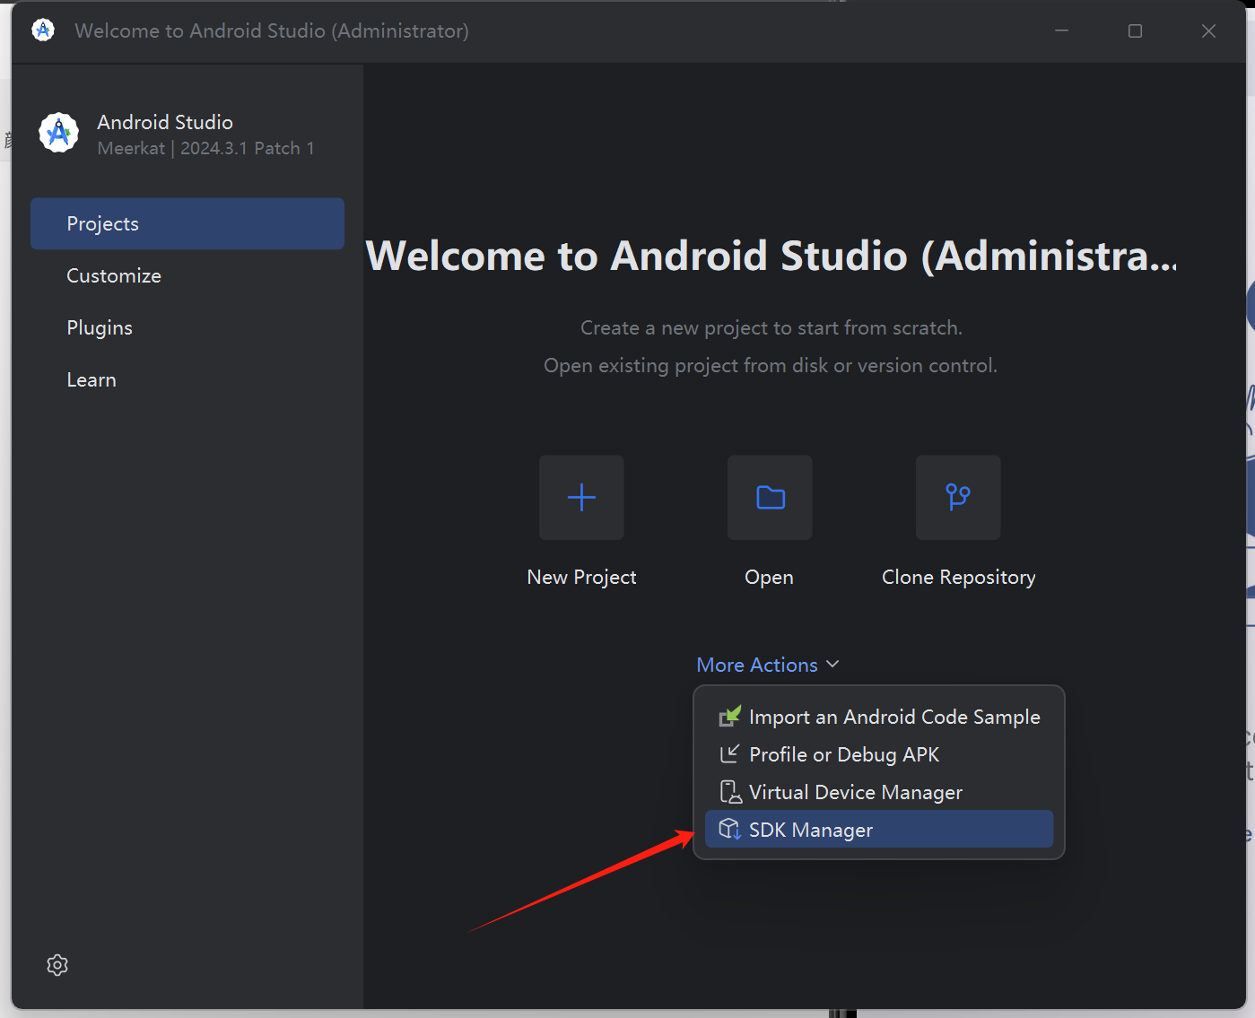The height and width of the screenshot is (1018, 1255).
Task: Click the title bar Android Studio icon
Action: click(43, 30)
